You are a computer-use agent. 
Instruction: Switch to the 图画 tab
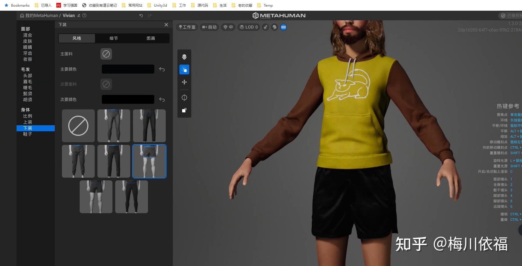point(151,38)
